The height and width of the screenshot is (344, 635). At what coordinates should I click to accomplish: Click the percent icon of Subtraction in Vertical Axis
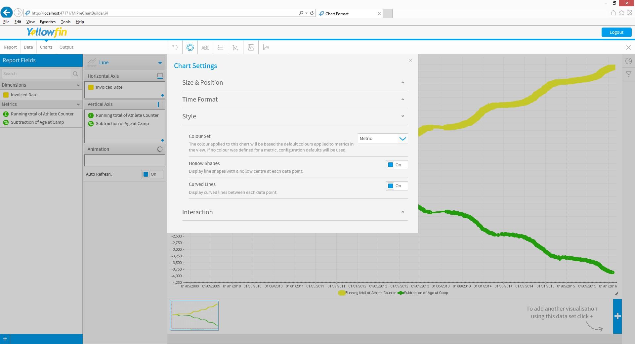[x=91, y=124]
